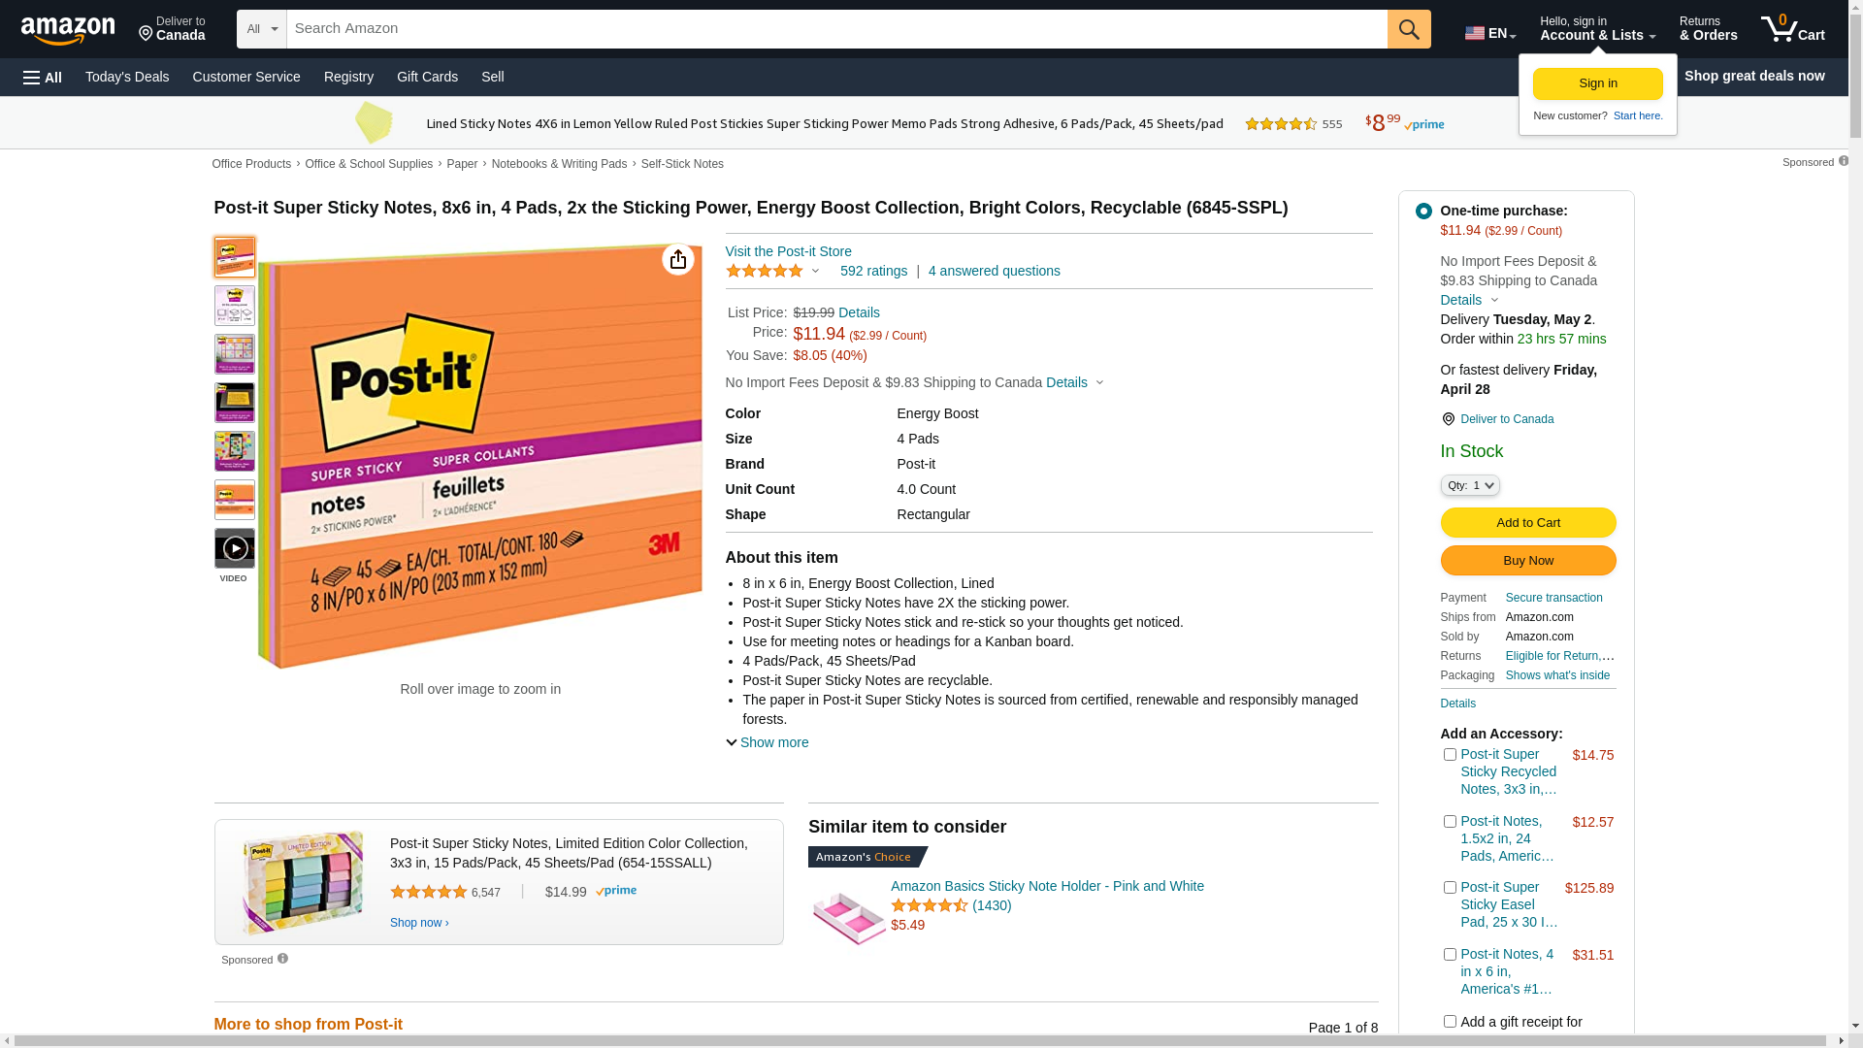Open the Visit the Post-it Store link

pyautogui.click(x=788, y=251)
